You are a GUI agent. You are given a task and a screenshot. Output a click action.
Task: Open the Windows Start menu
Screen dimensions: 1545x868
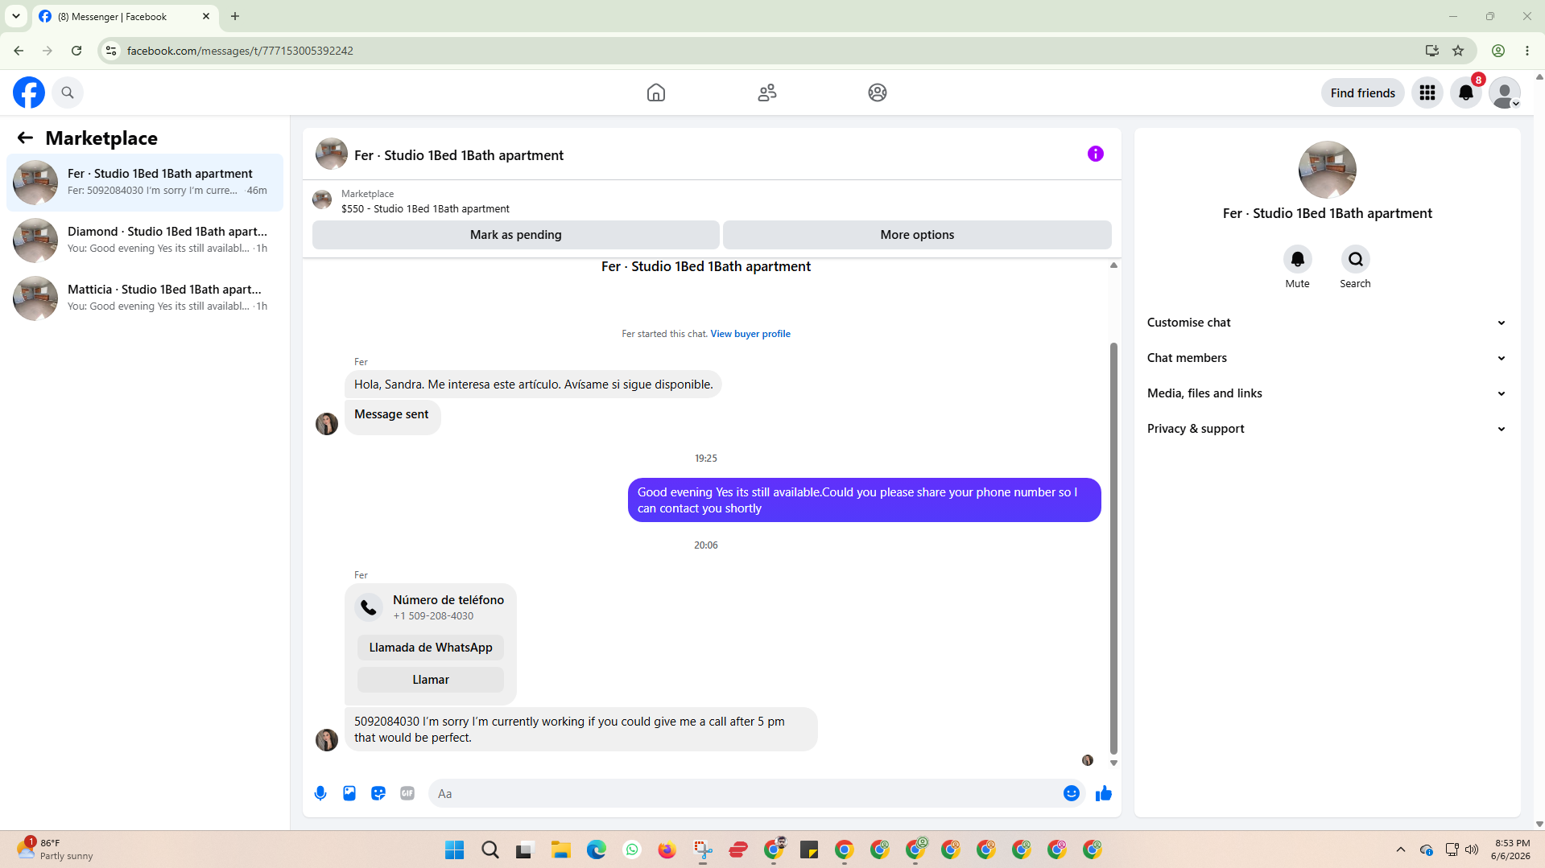pos(455,849)
